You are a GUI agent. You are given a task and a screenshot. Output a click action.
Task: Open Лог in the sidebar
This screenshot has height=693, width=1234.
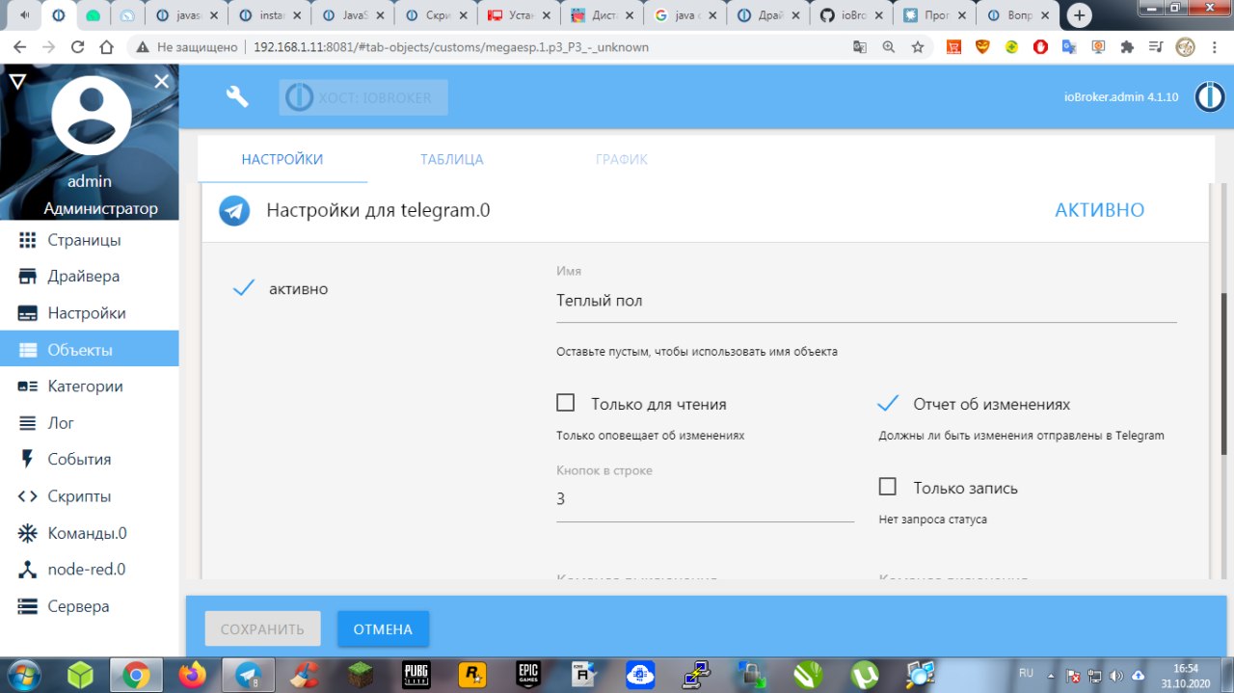click(90, 422)
